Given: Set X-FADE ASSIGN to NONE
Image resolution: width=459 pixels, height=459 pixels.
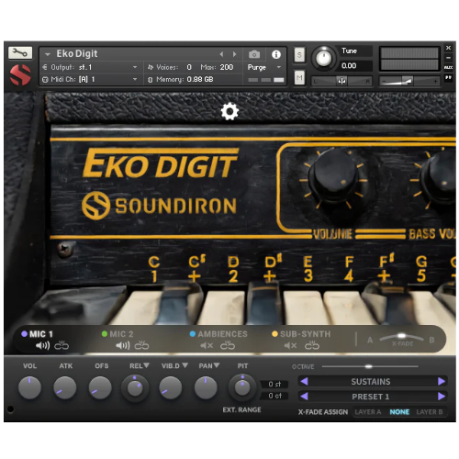Looking at the screenshot, I should 399,412.
